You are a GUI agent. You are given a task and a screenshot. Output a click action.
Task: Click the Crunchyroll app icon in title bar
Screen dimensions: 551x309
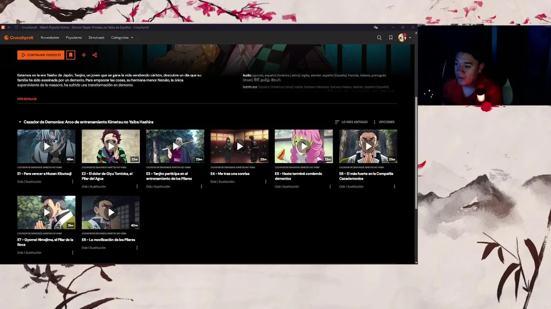[3, 27]
